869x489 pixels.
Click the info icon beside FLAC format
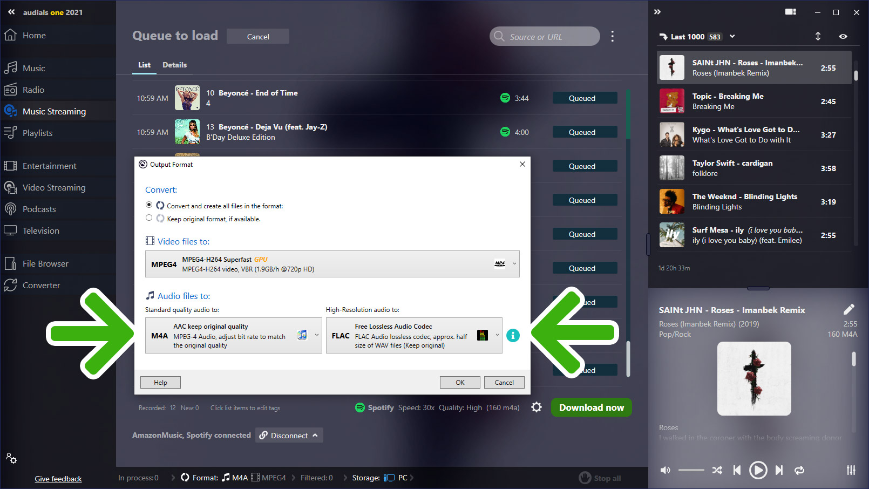pos(513,335)
